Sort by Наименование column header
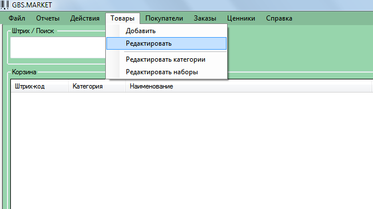 click(249, 86)
